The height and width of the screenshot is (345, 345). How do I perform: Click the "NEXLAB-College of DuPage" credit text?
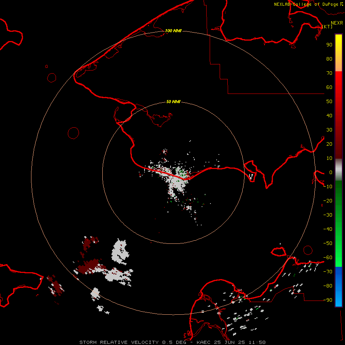306,4
